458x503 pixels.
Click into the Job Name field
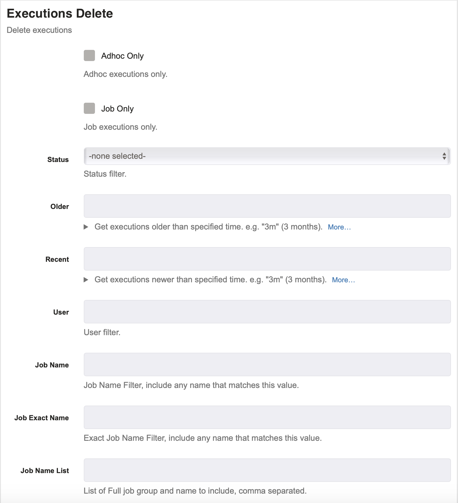(267, 364)
